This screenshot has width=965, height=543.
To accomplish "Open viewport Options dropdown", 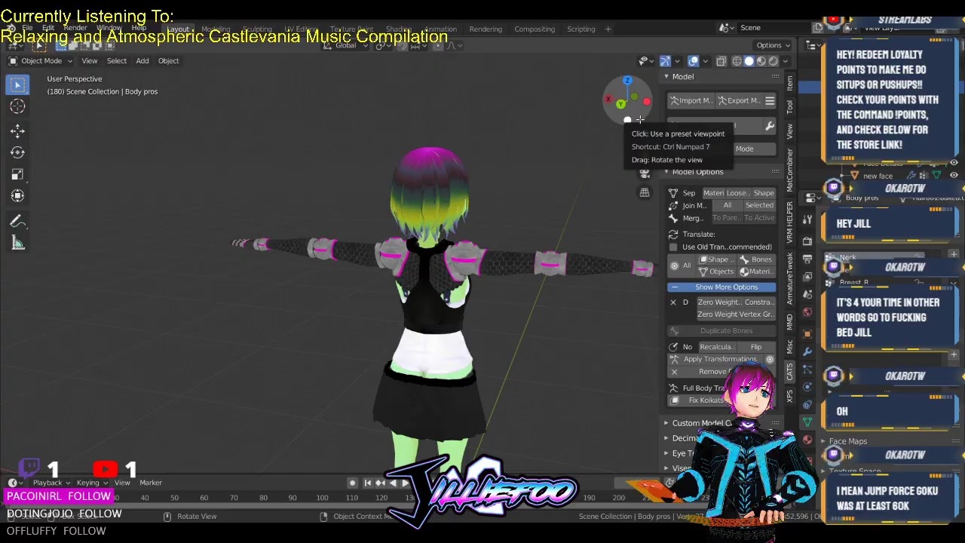I will (773, 45).
